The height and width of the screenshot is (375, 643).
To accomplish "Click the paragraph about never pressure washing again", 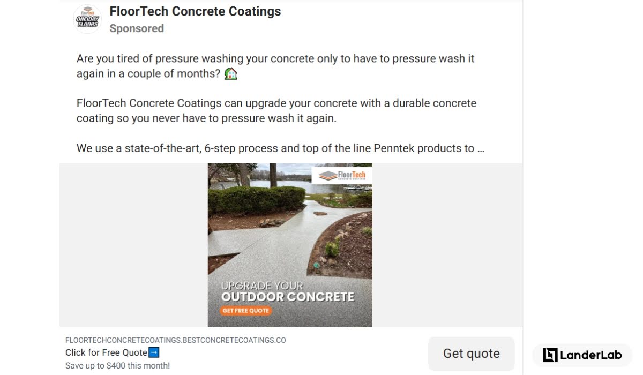I will click(276, 110).
